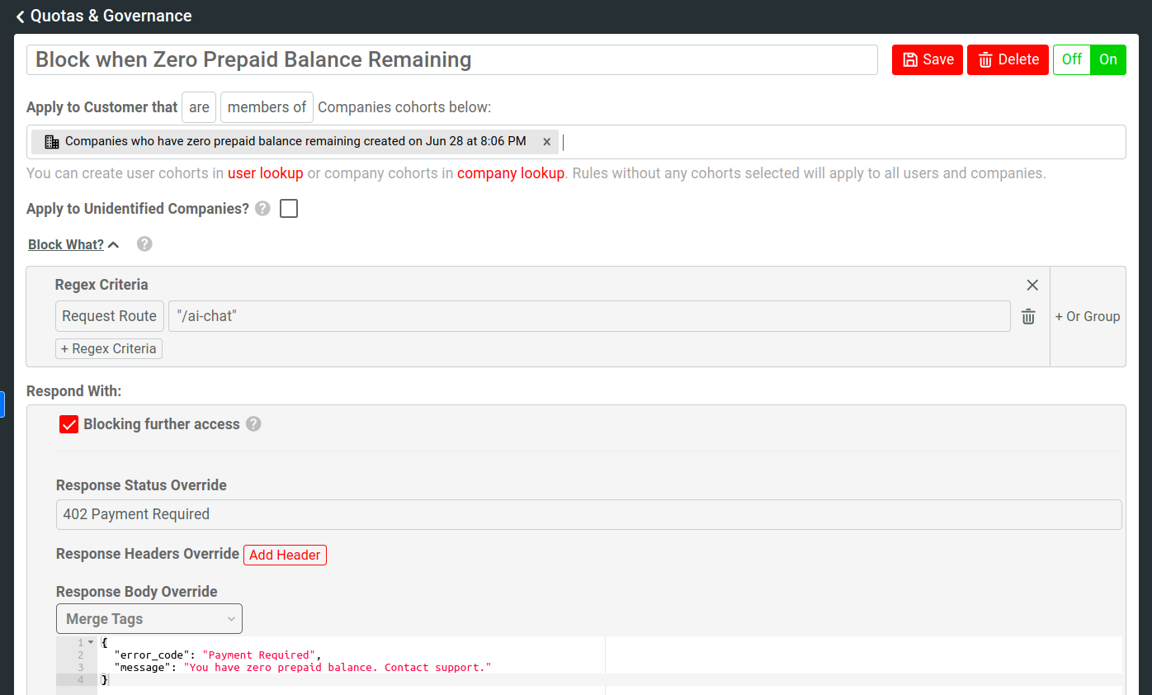
Task: Click the Save floppy disk icon
Action: tap(911, 59)
